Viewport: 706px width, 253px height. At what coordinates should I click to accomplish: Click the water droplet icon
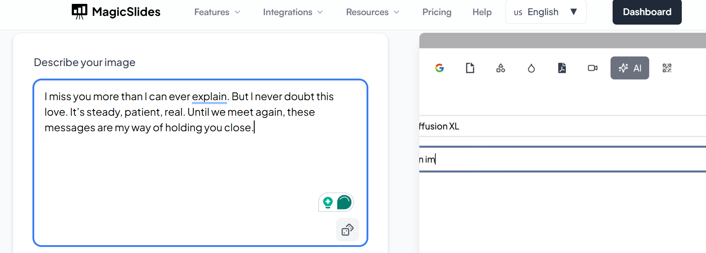click(x=531, y=68)
